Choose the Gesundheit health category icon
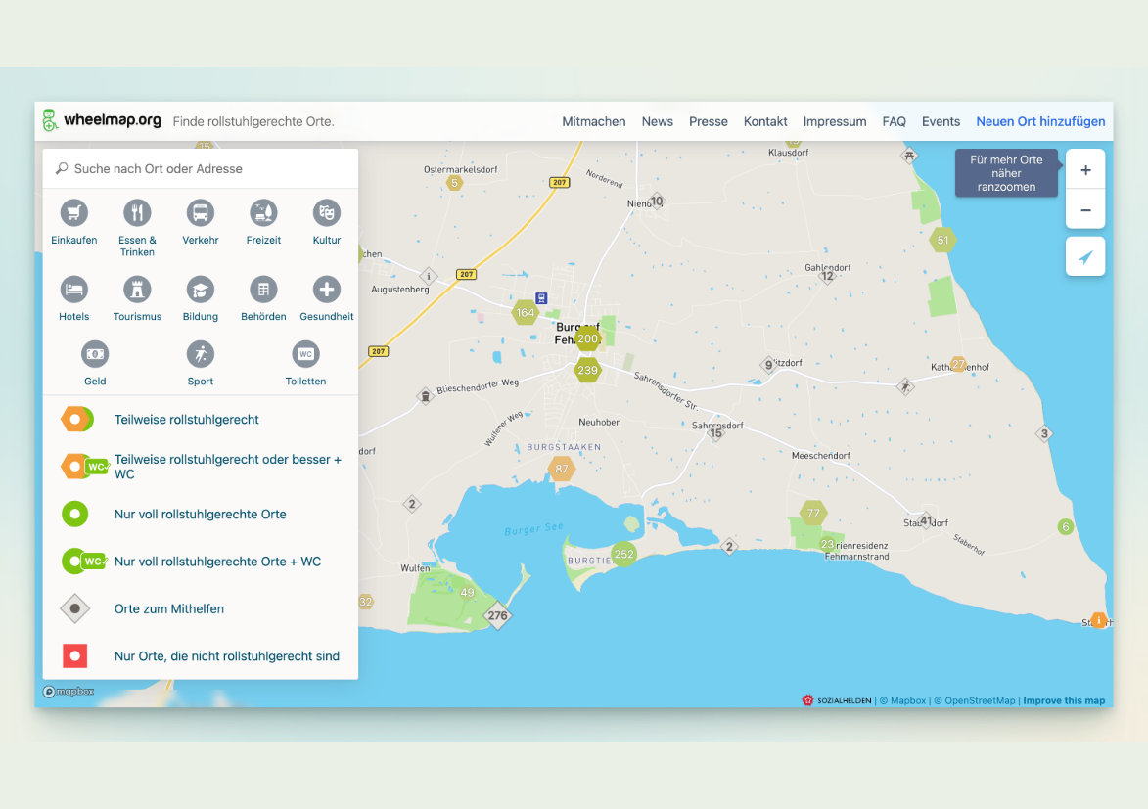 327,290
